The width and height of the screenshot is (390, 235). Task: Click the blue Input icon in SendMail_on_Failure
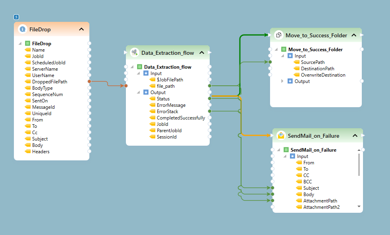pyautogui.click(x=292, y=156)
